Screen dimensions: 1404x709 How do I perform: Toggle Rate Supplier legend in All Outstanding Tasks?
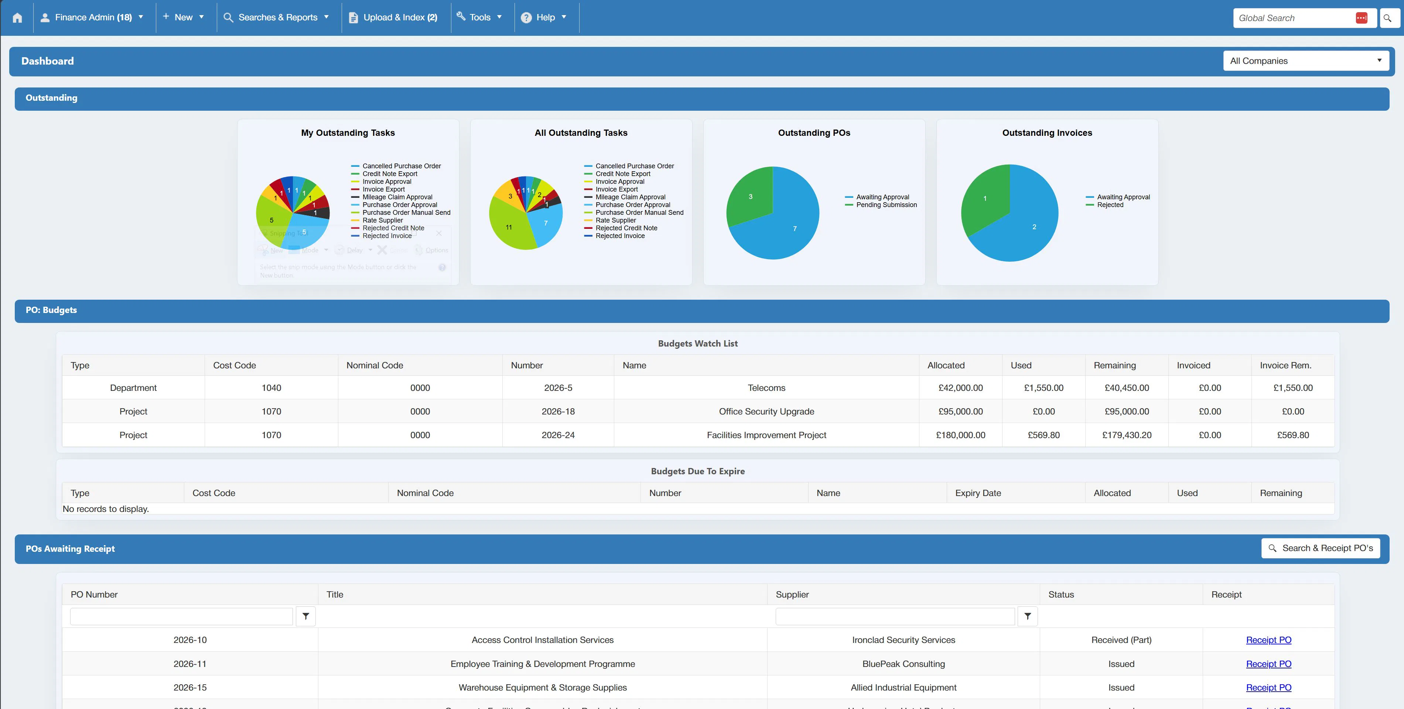[610, 221]
